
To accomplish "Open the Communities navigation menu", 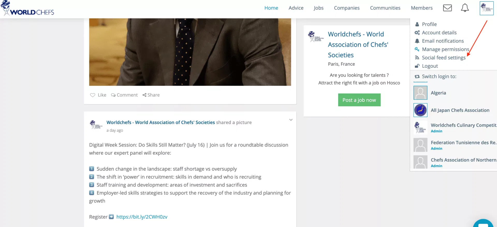I will click(x=385, y=8).
